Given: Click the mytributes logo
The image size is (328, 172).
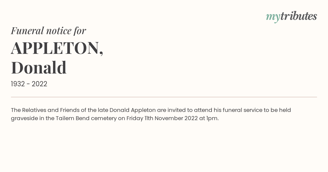Looking at the screenshot, I should (291, 16).
